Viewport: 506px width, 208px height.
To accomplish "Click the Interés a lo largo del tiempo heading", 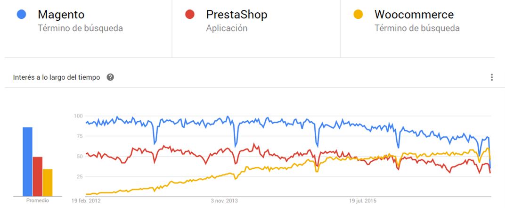I will [57, 77].
